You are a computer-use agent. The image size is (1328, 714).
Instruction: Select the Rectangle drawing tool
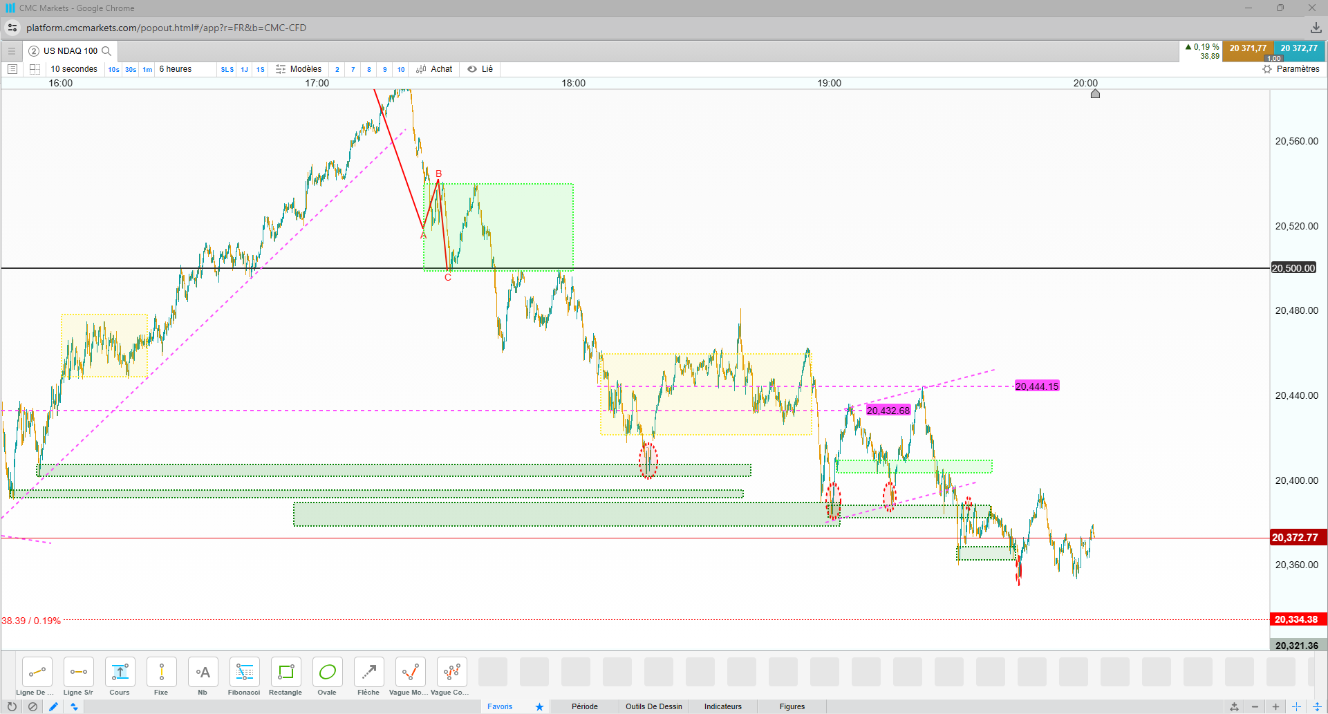pyautogui.click(x=286, y=677)
